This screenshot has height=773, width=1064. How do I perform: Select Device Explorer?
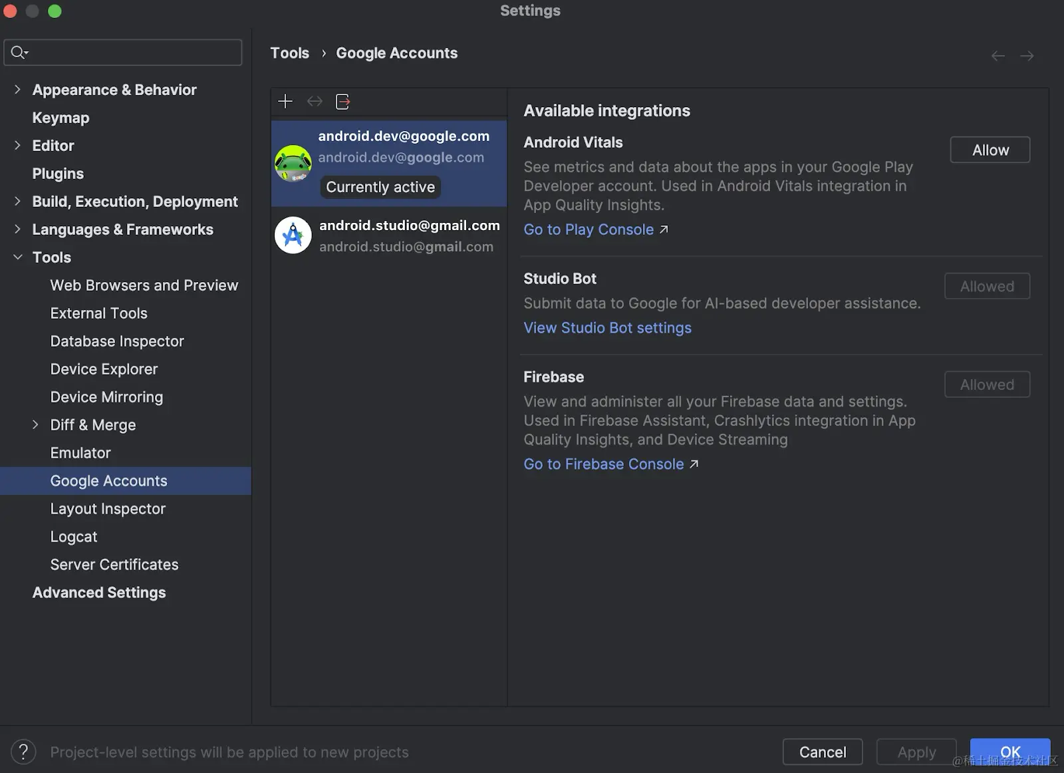[x=104, y=369]
